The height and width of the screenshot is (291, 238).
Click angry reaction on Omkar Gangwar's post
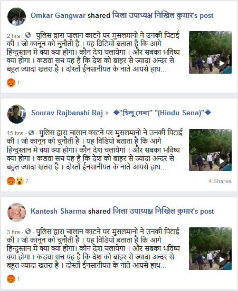(11, 83)
